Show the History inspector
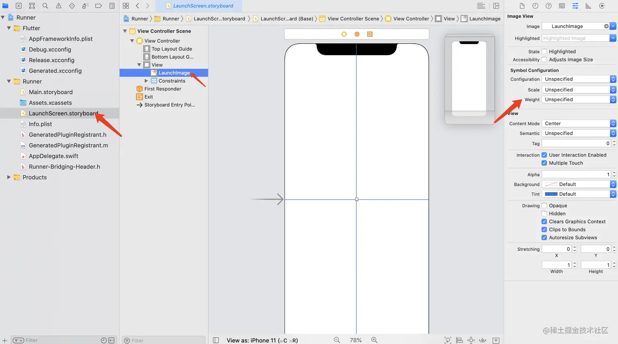The height and width of the screenshot is (344, 618). 535,6
